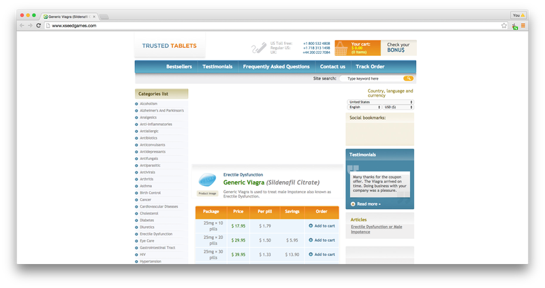
Task: Open the United States country dropdown
Action: coord(380,102)
